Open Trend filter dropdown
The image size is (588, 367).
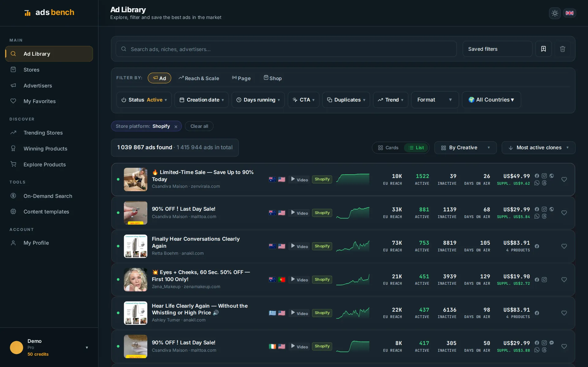(390, 100)
